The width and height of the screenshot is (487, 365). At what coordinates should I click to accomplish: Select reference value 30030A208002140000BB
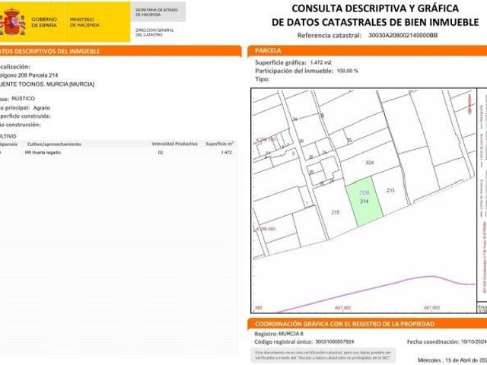[403, 36]
